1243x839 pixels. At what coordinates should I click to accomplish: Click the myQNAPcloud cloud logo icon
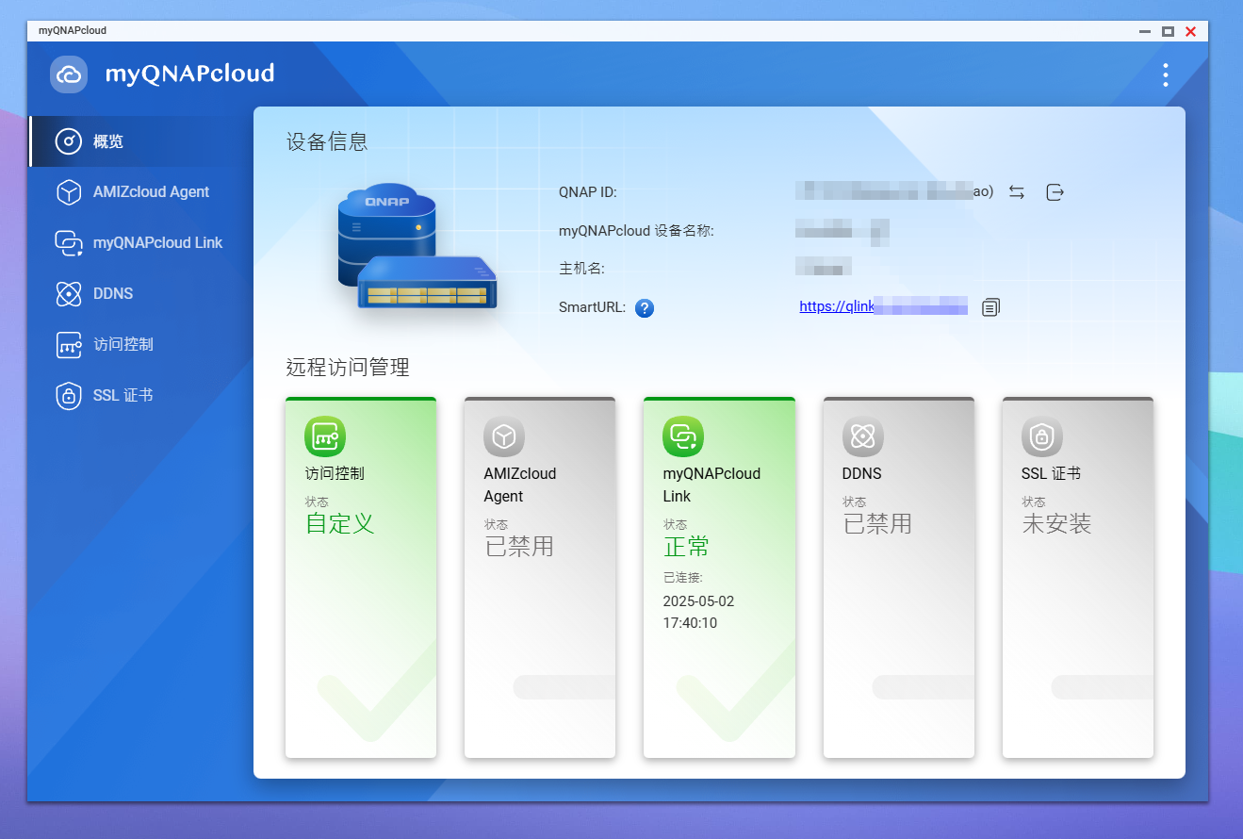tap(69, 74)
